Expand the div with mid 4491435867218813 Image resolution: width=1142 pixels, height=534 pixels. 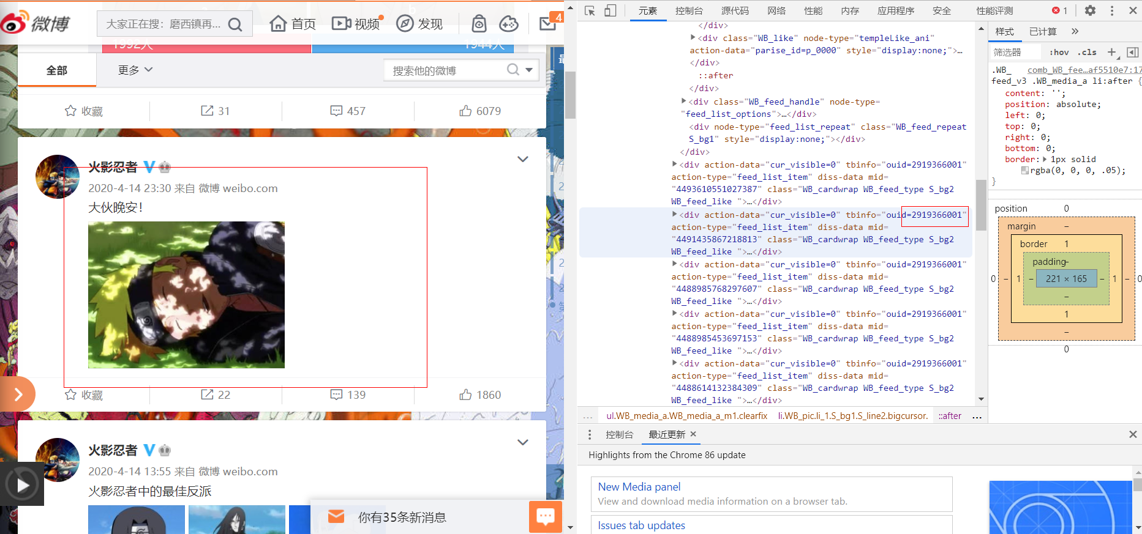click(675, 214)
